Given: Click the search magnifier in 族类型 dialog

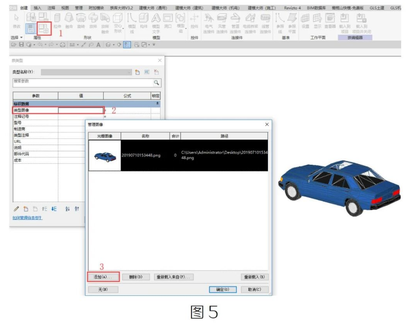Looking at the screenshot, I should click(157, 83).
